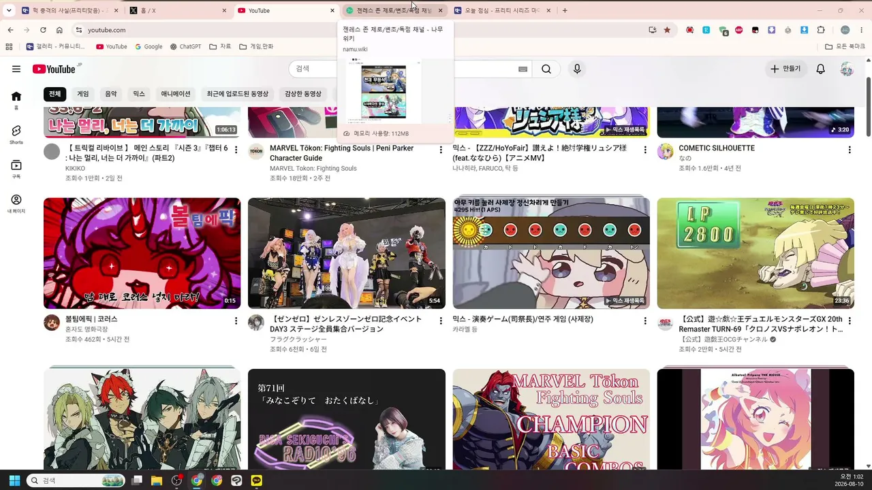The image size is (872, 490).
Task: Open the Windows Start menu
Action: pyautogui.click(x=14, y=480)
